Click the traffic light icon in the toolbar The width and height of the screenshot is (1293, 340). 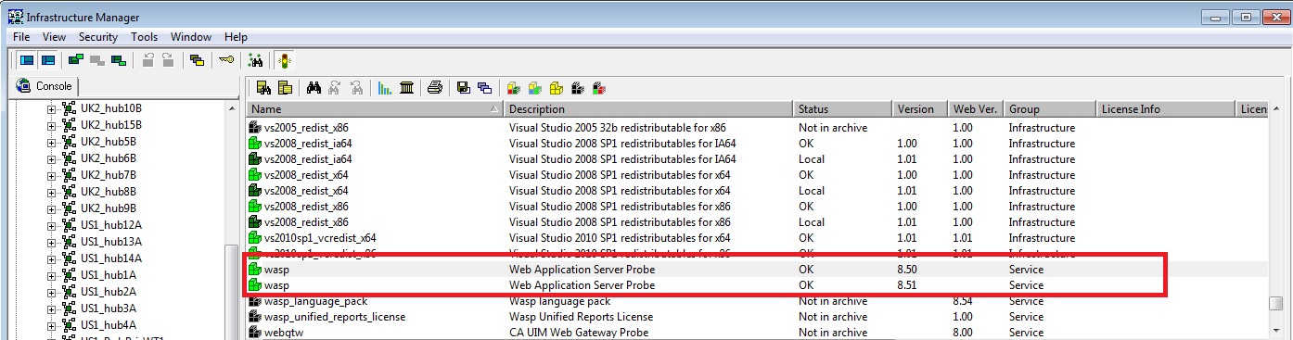point(284,60)
